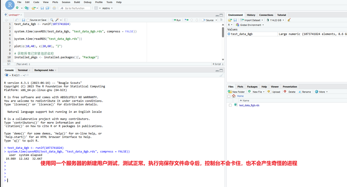347x187 pixels.
Task: Click the broom icon to clear the environment
Action: 288,20
